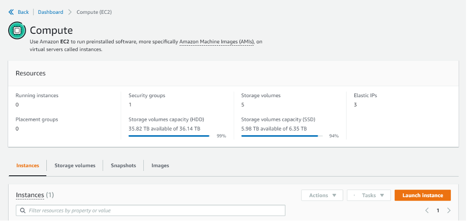The height and width of the screenshot is (221, 467).
Task: Go to next page of instances
Action: pyautogui.click(x=449, y=210)
